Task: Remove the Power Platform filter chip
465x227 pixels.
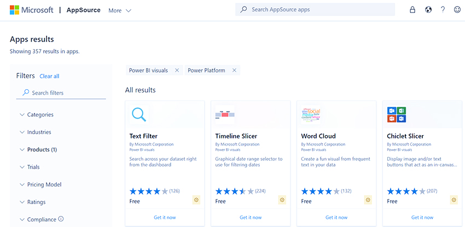Action: [234, 71]
